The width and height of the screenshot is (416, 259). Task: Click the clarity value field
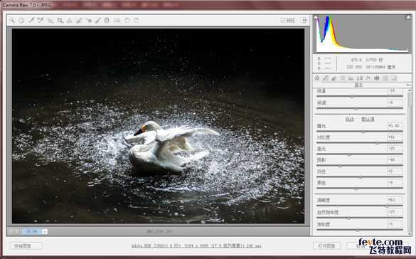click(x=395, y=200)
